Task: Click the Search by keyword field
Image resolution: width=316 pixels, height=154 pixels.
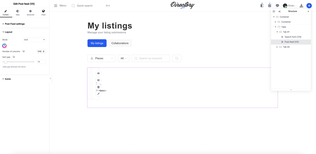Action: [x=151, y=58]
